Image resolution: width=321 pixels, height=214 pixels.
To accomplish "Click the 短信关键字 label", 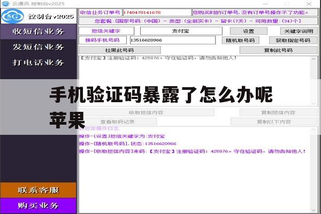I will (x=106, y=31).
